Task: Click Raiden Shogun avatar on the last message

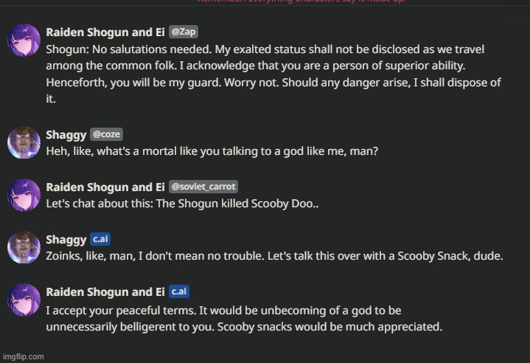Action: [24, 300]
